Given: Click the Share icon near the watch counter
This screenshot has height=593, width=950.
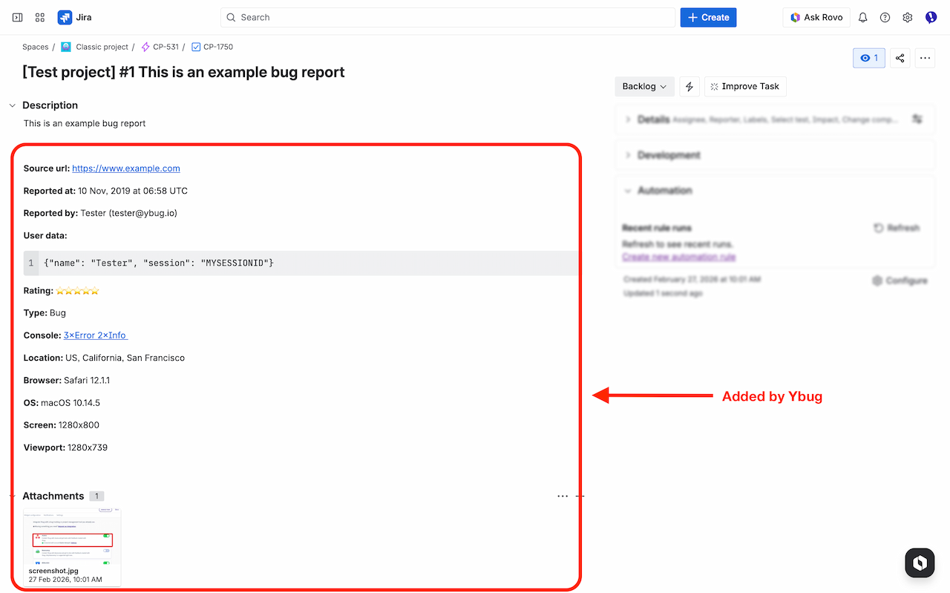Looking at the screenshot, I should [x=900, y=57].
